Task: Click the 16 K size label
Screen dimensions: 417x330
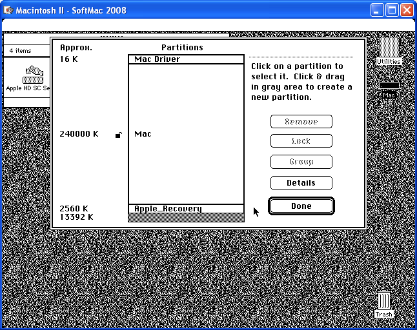Action: click(x=69, y=59)
